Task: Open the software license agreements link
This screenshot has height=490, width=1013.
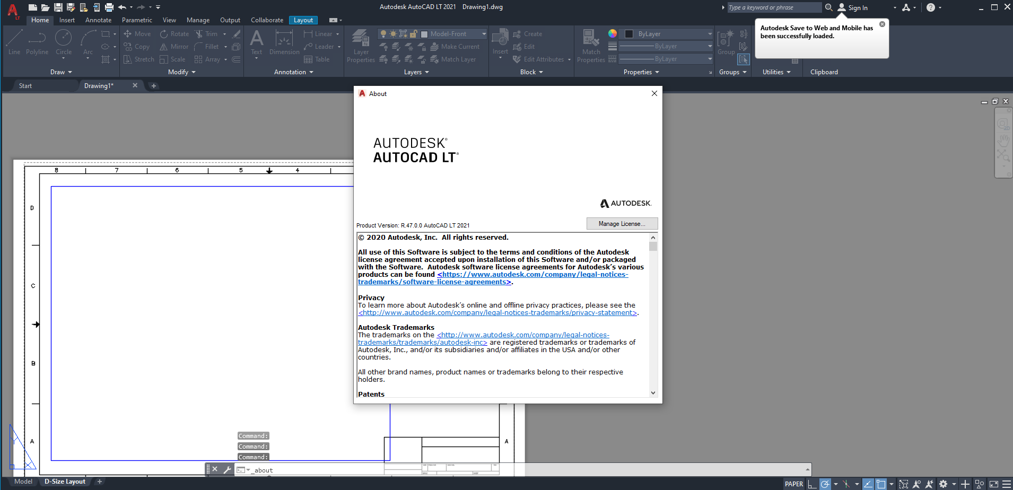Action: (x=493, y=278)
